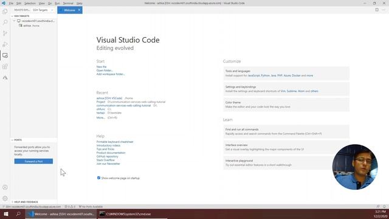Open the Selection menu
389x219 pixels.
pos(30,3)
